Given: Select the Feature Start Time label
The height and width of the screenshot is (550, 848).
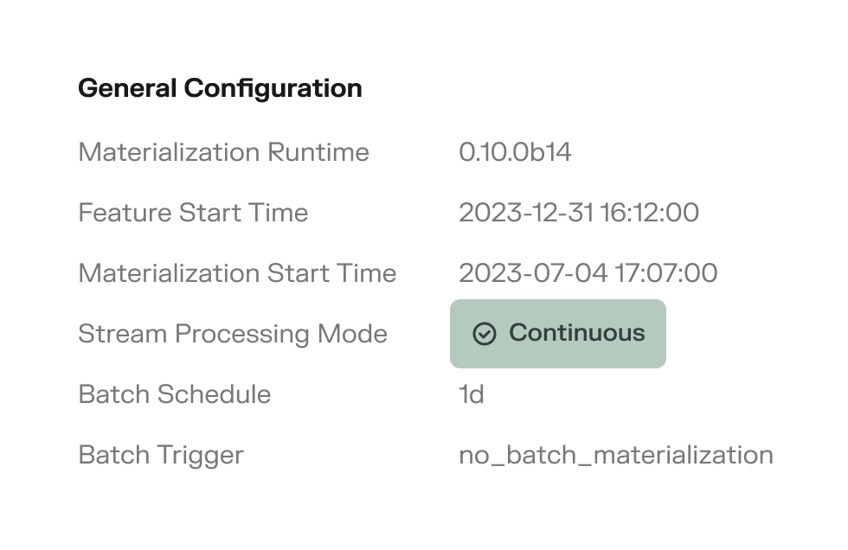Looking at the screenshot, I should (193, 214).
